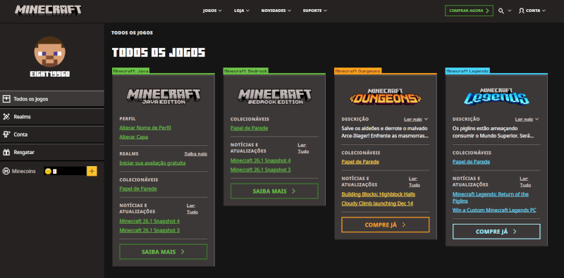
Task: Click the Minecraft Dungeons logo
Action: click(x=385, y=96)
